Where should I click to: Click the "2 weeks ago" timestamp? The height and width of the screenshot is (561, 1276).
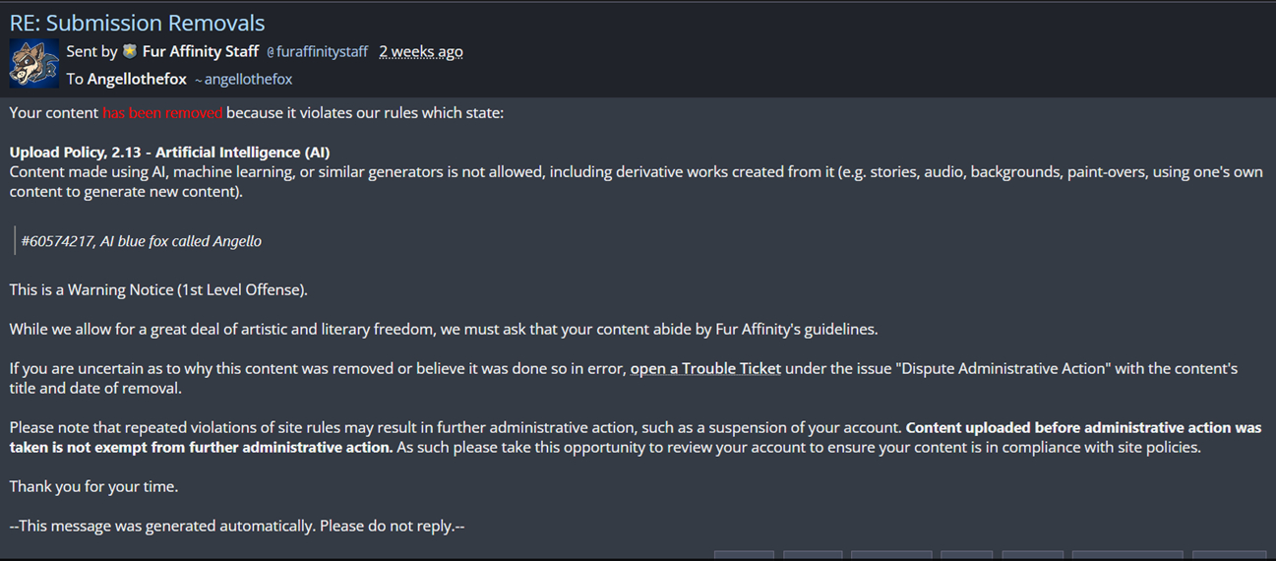click(x=421, y=52)
